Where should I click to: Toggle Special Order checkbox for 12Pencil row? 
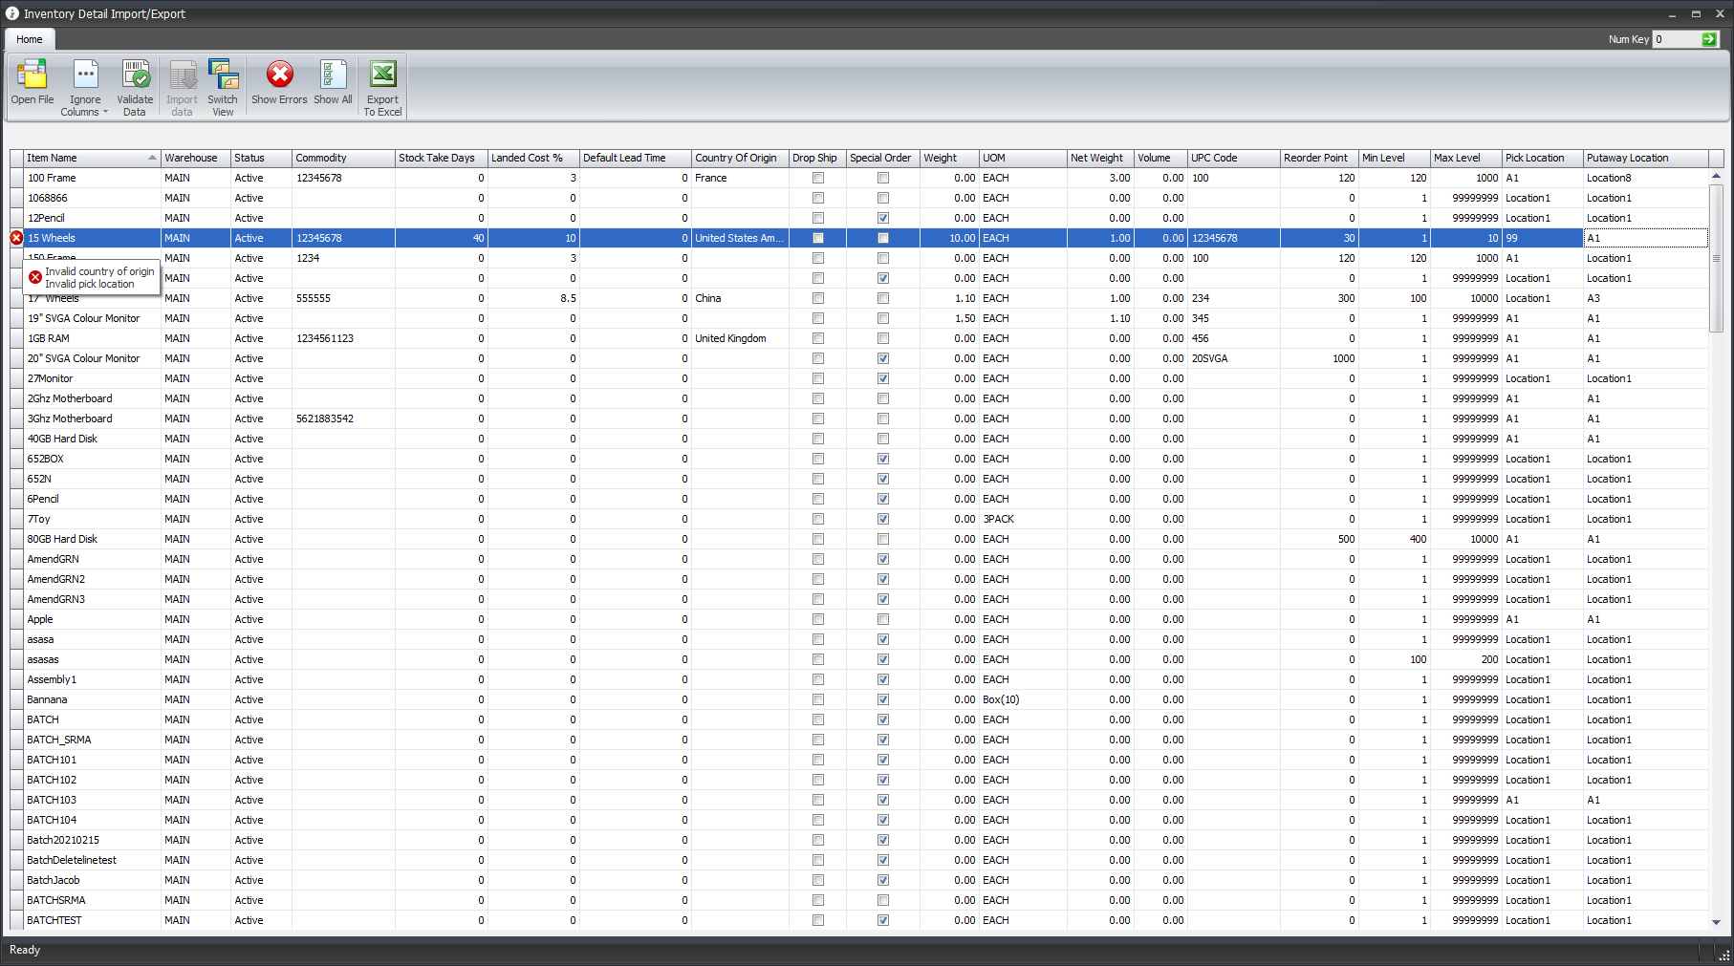(x=883, y=218)
